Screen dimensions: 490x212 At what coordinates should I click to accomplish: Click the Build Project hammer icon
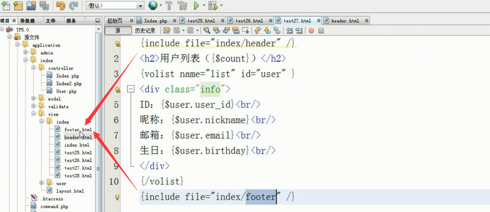(169, 5)
